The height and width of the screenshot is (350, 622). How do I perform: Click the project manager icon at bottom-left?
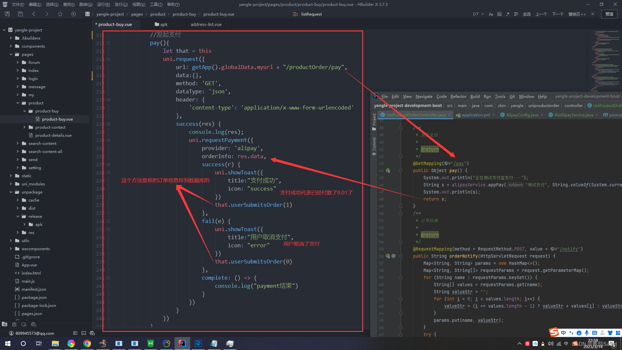pyautogui.click(x=5, y=324)
